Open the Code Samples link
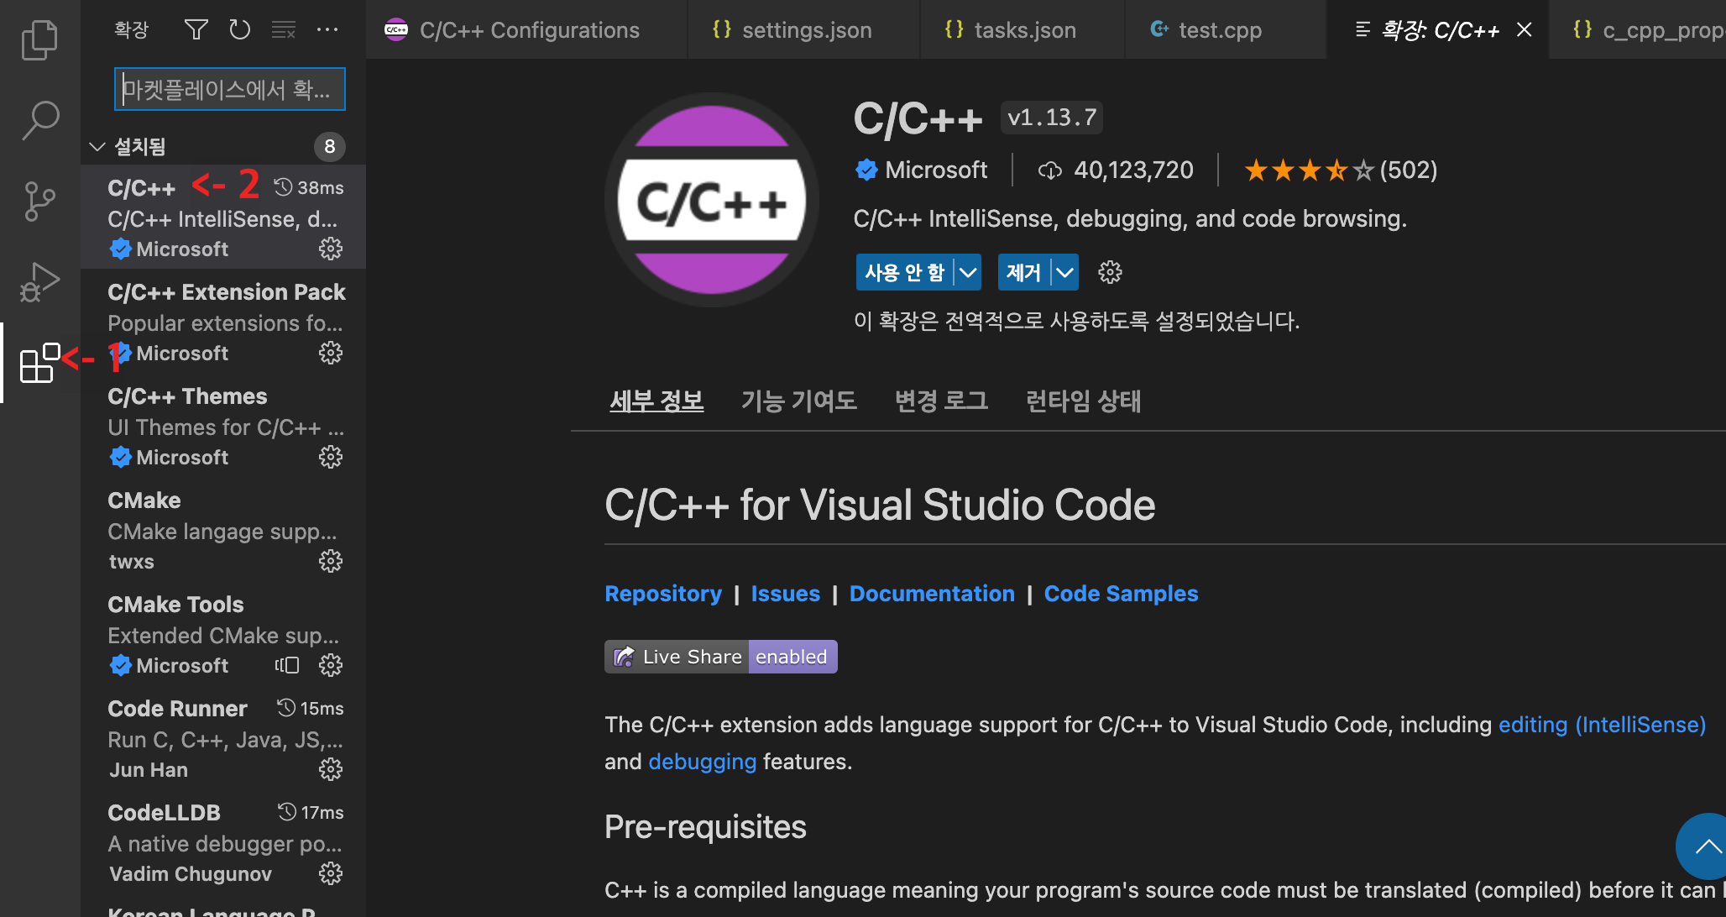Viewport: 1726px width, 917px height. (x=1121, y=594)
